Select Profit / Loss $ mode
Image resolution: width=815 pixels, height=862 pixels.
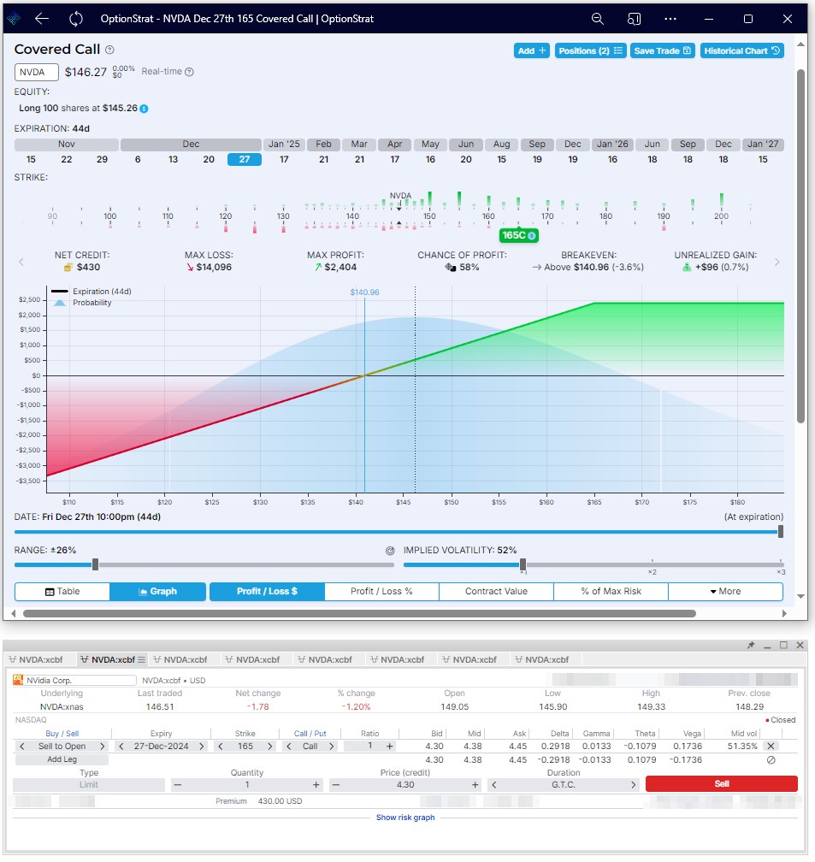click(267, 592)
